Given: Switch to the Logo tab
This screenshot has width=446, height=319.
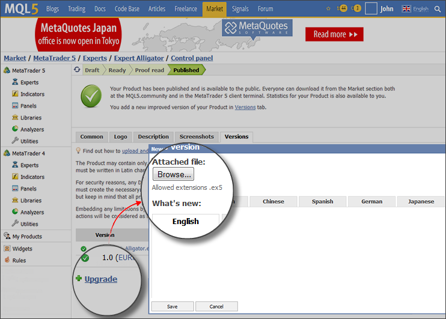Looking at the screenshot, I should pyautogui.click(x=121, y=137).
